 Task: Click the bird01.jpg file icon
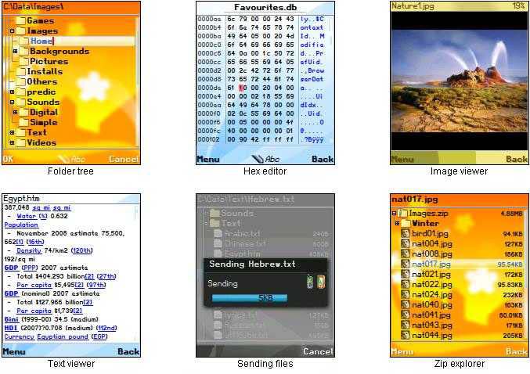[x=406, y=233]
